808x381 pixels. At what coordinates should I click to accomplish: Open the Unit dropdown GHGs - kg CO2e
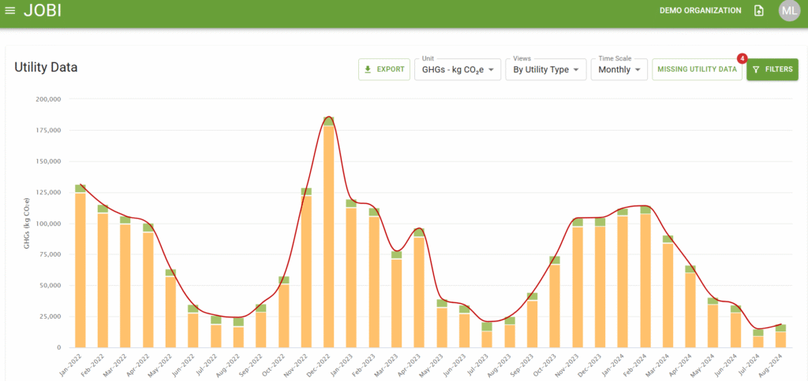(458, 69)
